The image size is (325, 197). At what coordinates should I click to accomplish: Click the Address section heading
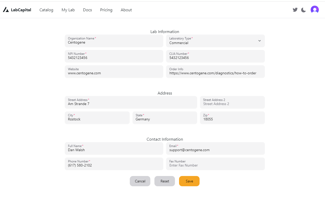[x=165, y=93]
